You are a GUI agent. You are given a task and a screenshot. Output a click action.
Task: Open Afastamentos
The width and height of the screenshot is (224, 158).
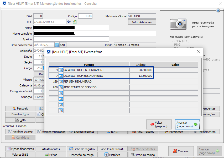[51, 149]
